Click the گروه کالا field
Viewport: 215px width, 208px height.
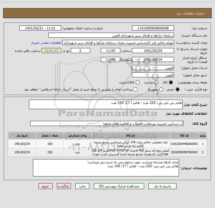(107, 123)
